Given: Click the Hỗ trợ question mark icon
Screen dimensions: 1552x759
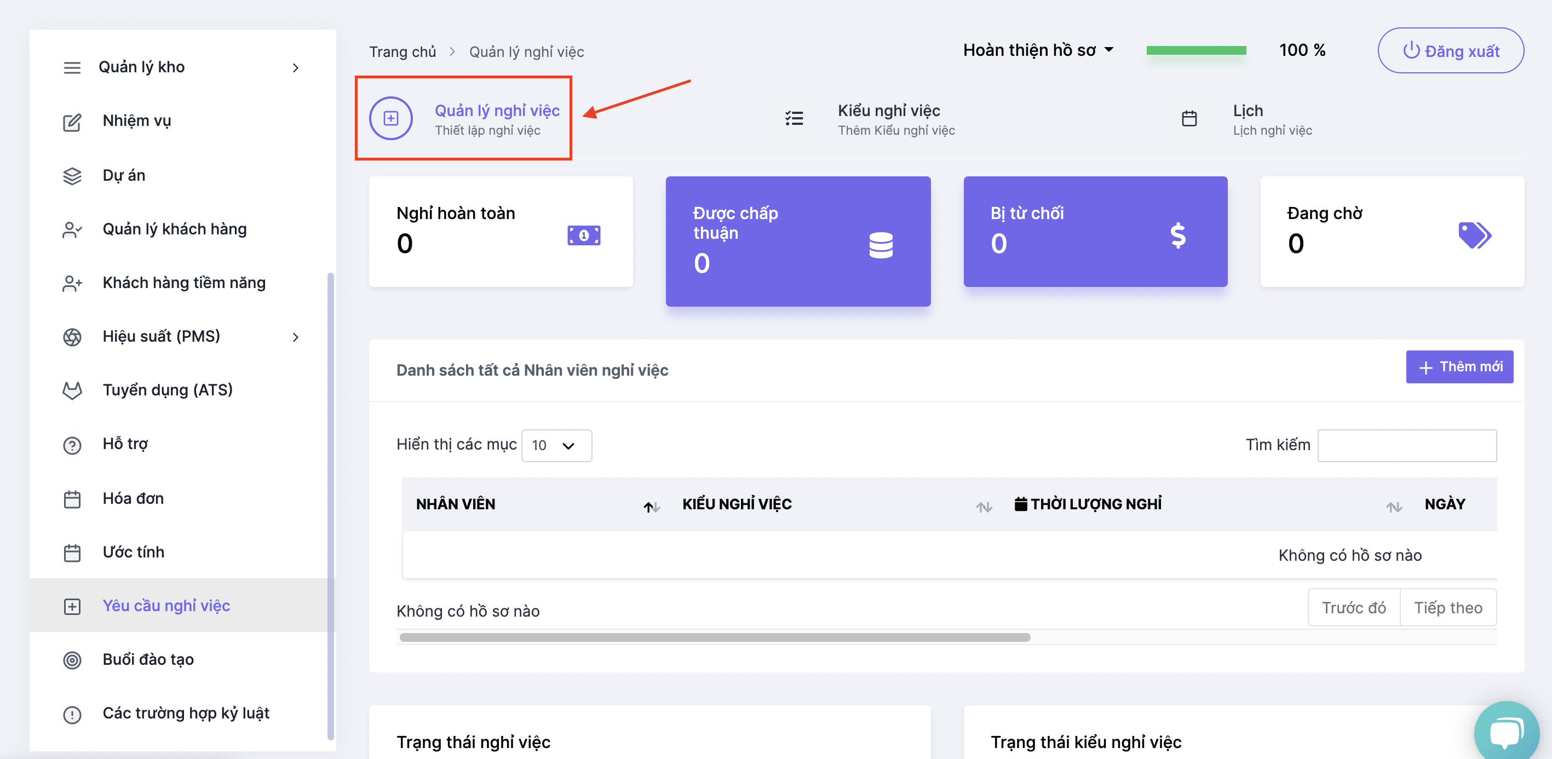Looking at the screenshot, I should (x=72, y=445).
